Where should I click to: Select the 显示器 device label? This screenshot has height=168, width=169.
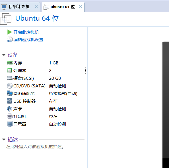tap(20, 124)
